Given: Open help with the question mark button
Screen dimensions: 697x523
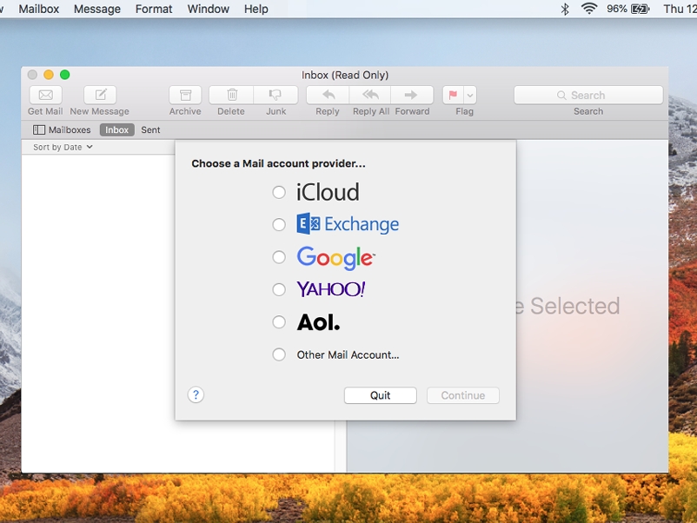Looking at the screenshot, I should (196, 394).
